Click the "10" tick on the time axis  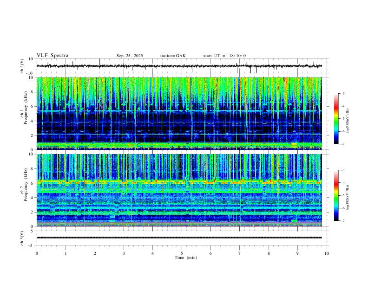327,253
